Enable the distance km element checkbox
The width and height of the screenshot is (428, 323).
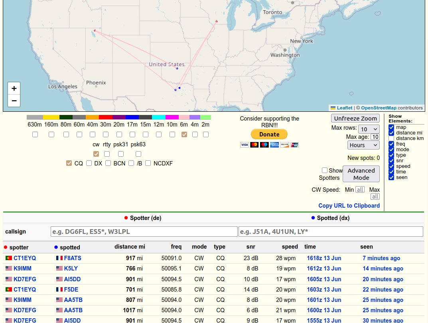(391, 138)
